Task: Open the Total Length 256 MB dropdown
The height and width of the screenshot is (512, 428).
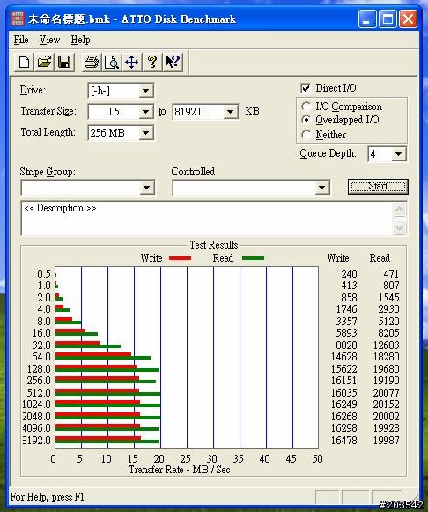Action: (146, 133)
